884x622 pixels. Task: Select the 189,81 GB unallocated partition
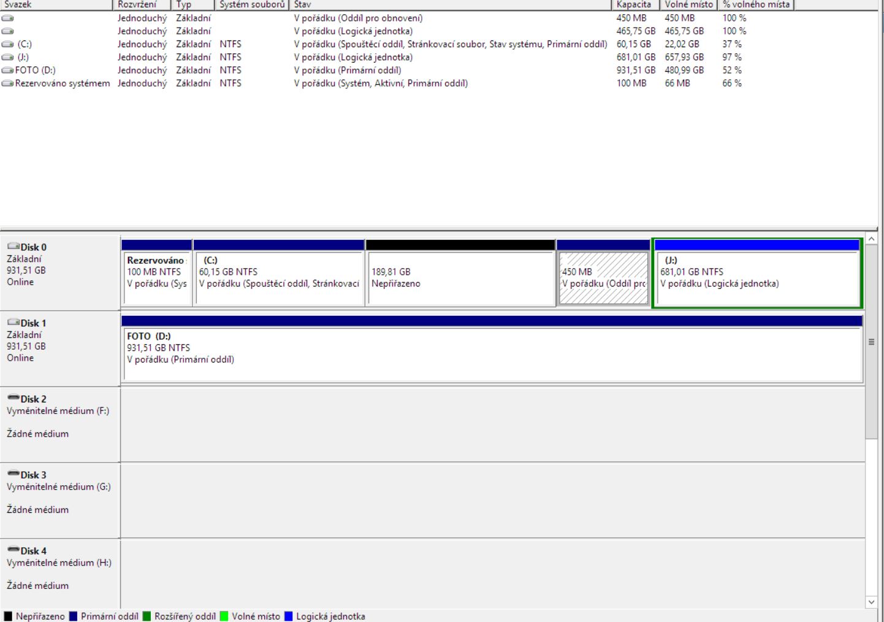pyautogui.click(x=460, y=278)
